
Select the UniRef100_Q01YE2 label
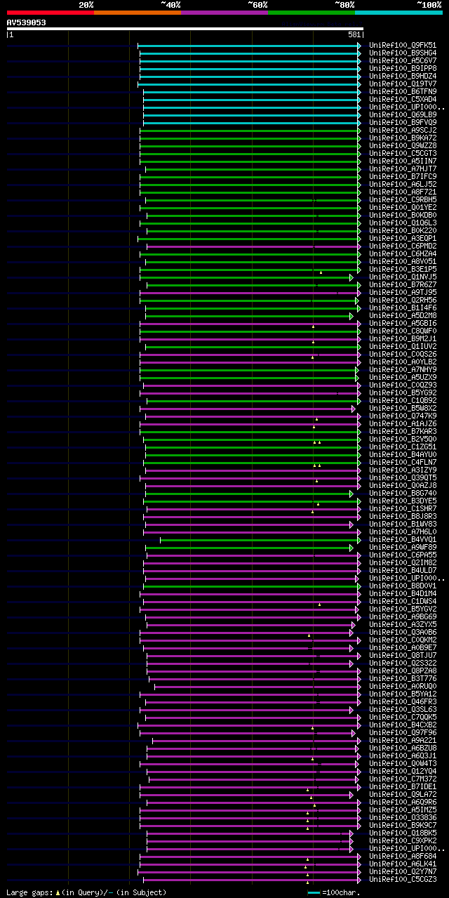click(403, 207)
